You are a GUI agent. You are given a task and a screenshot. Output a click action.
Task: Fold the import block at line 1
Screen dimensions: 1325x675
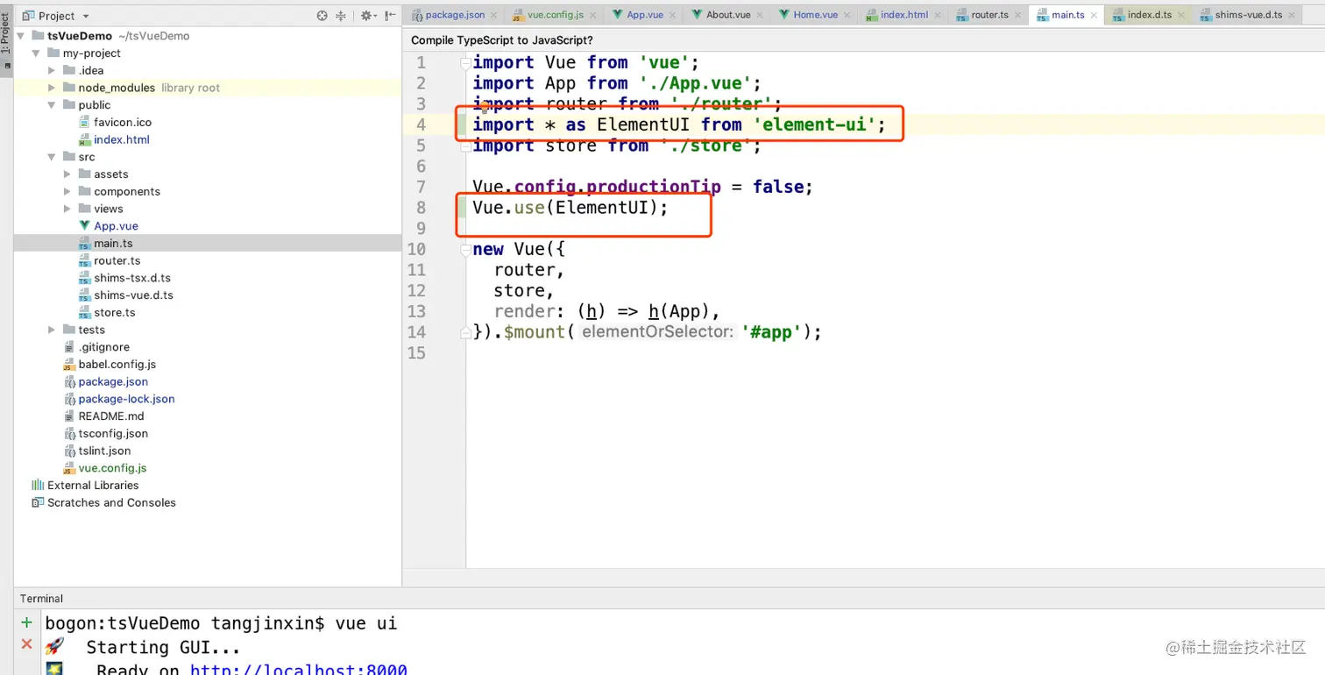pyautogui.click(x=466, y=62)
